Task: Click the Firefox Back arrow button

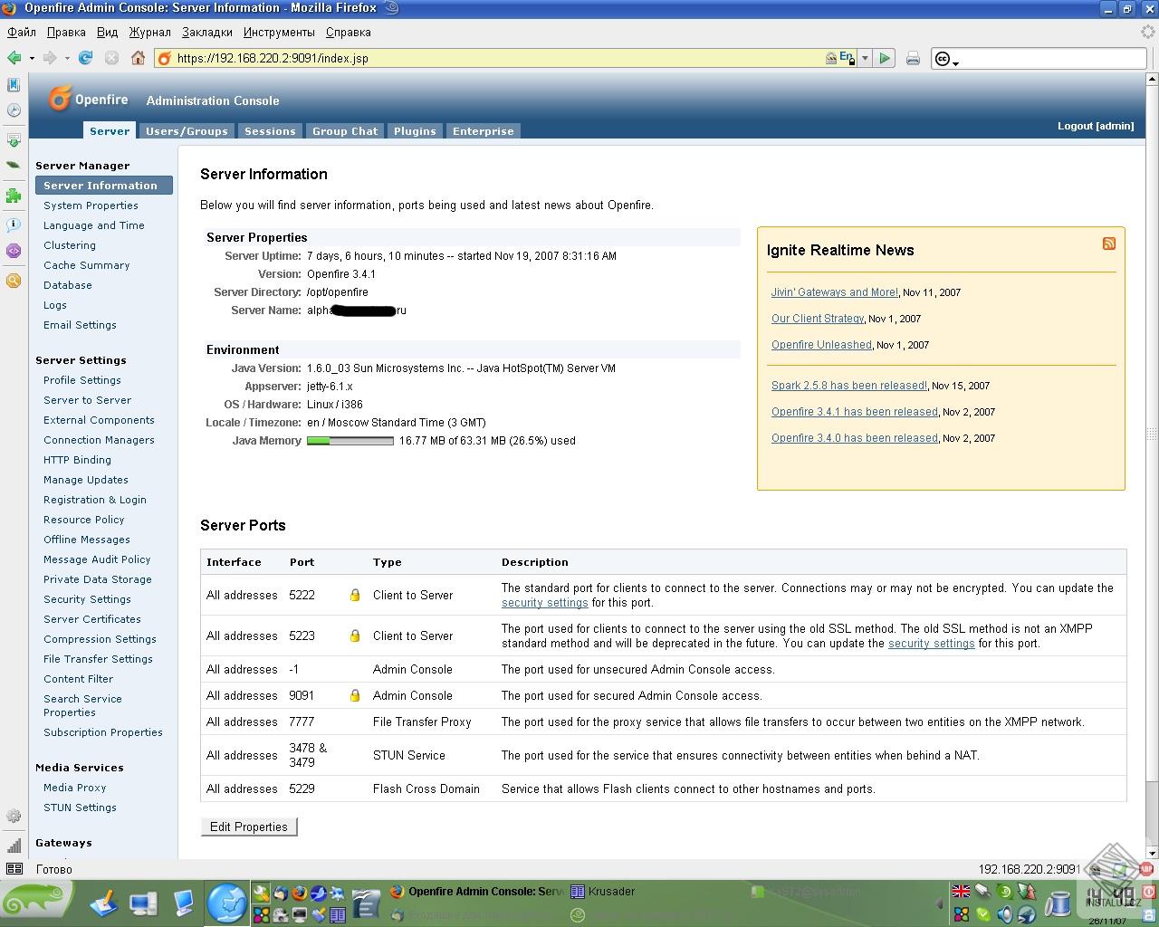Action: 14,58
